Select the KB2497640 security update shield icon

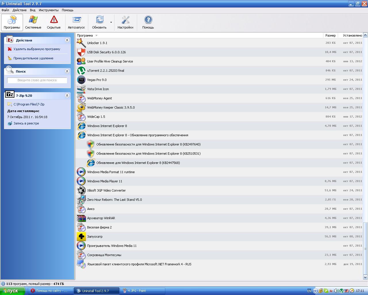click(x=91, y=144)
